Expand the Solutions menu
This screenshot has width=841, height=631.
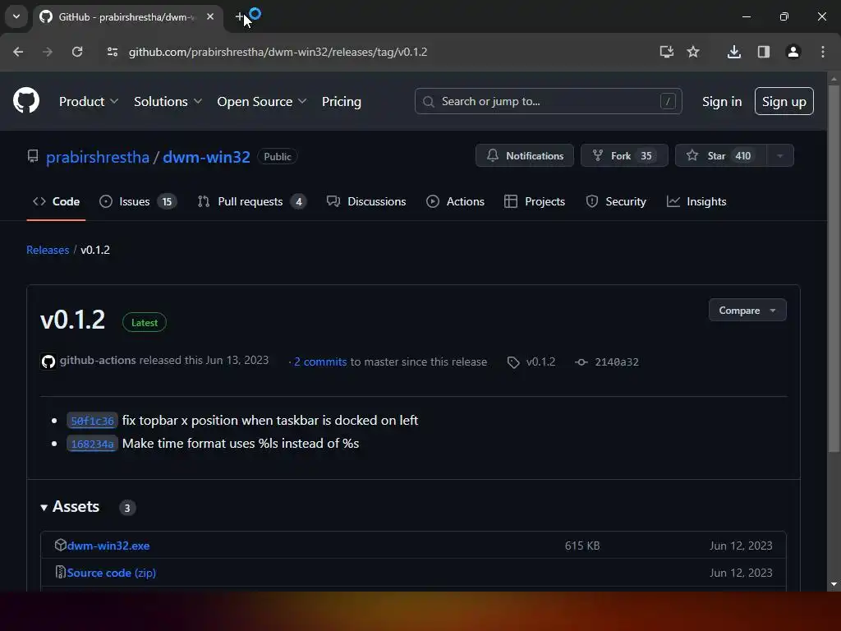point(168,101)
